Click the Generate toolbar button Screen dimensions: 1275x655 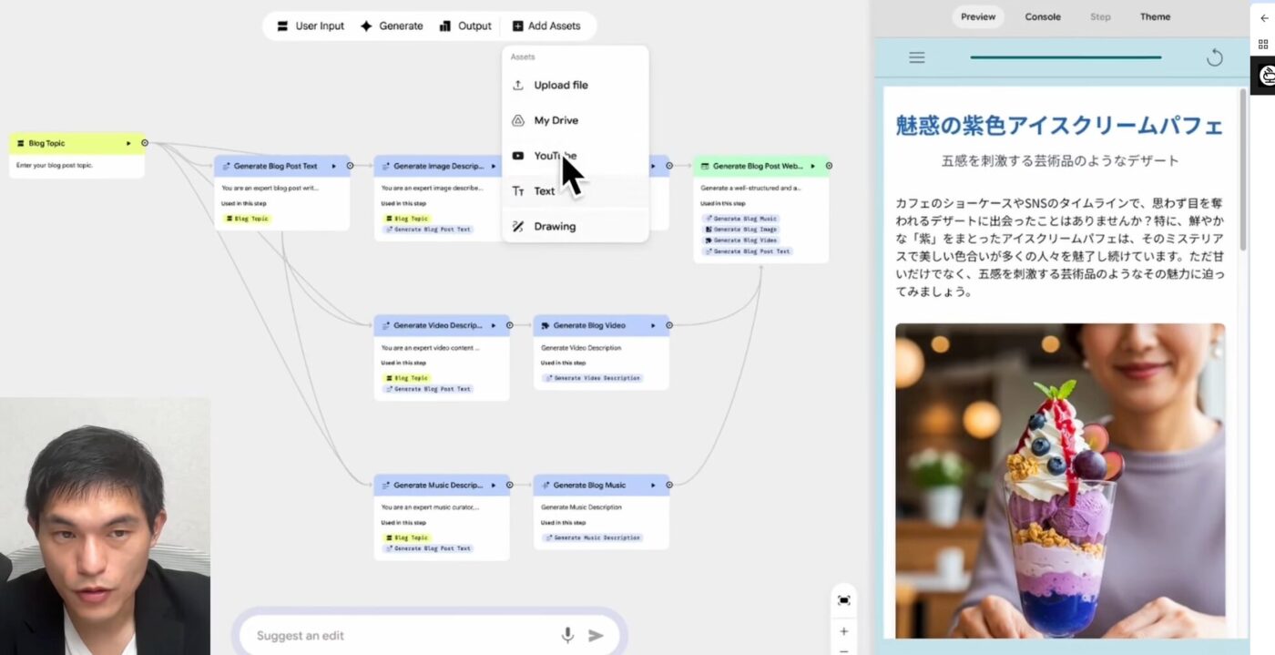pyautogui.click(x=392, y=26)
